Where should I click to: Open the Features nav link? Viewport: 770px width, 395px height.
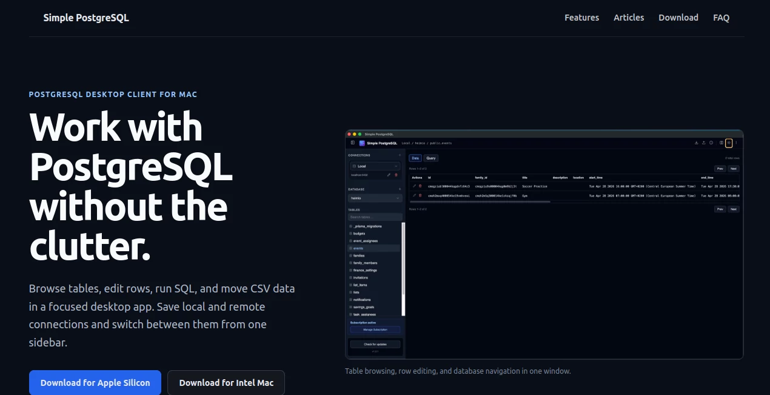(x=581, y=18)
